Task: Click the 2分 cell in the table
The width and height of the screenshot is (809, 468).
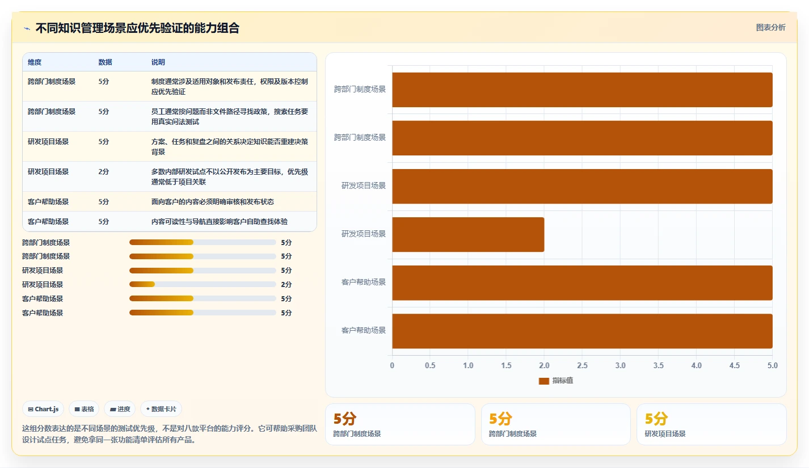Action: pos(104,171)
